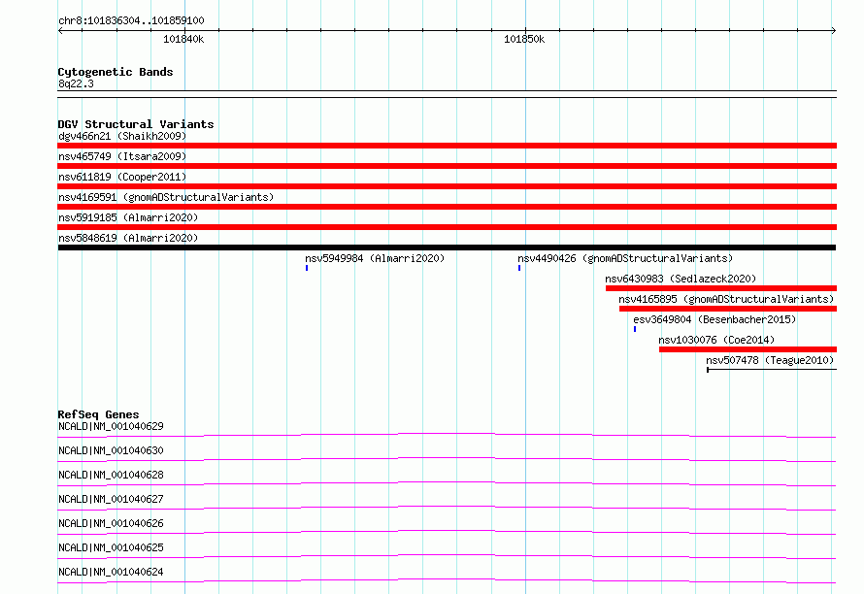The image size is (864, 594).
Task: Select the nsv6430983 (Sedlazeck2020) label
Action: click(x=681, y=279)
